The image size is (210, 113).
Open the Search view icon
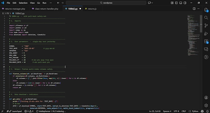[206, 18]
